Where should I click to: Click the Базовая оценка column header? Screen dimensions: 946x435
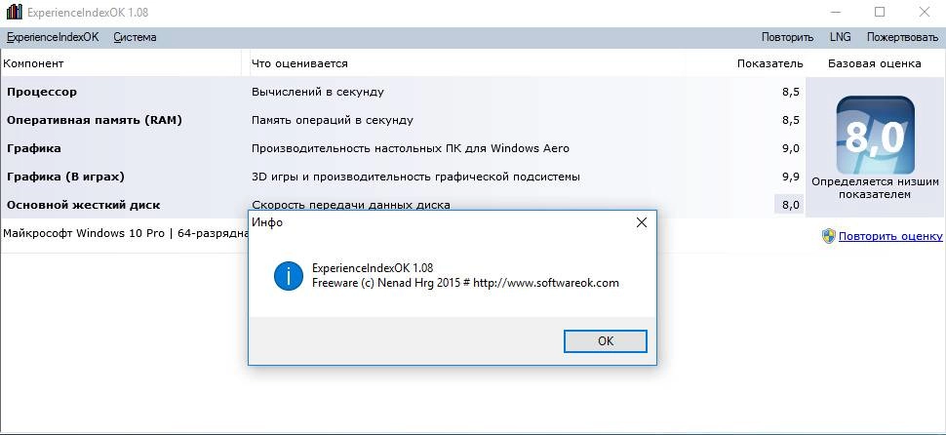pos(874,63)
